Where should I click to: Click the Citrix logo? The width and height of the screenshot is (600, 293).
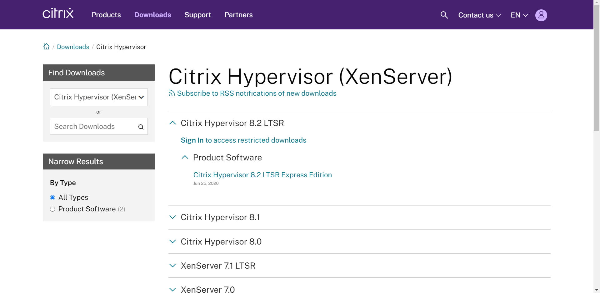coord(58,13)
